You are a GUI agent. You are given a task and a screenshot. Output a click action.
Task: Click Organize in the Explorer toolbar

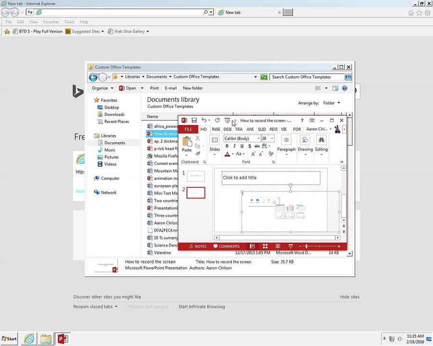pyautogui.click(x=102, y=88)
